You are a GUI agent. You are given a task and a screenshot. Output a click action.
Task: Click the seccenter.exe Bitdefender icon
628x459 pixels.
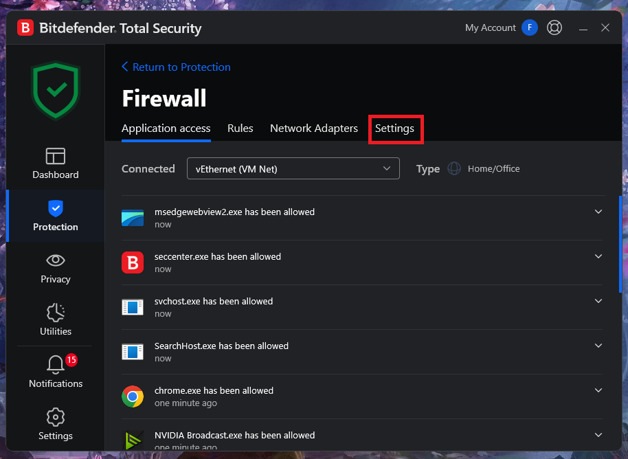[133, 262]
